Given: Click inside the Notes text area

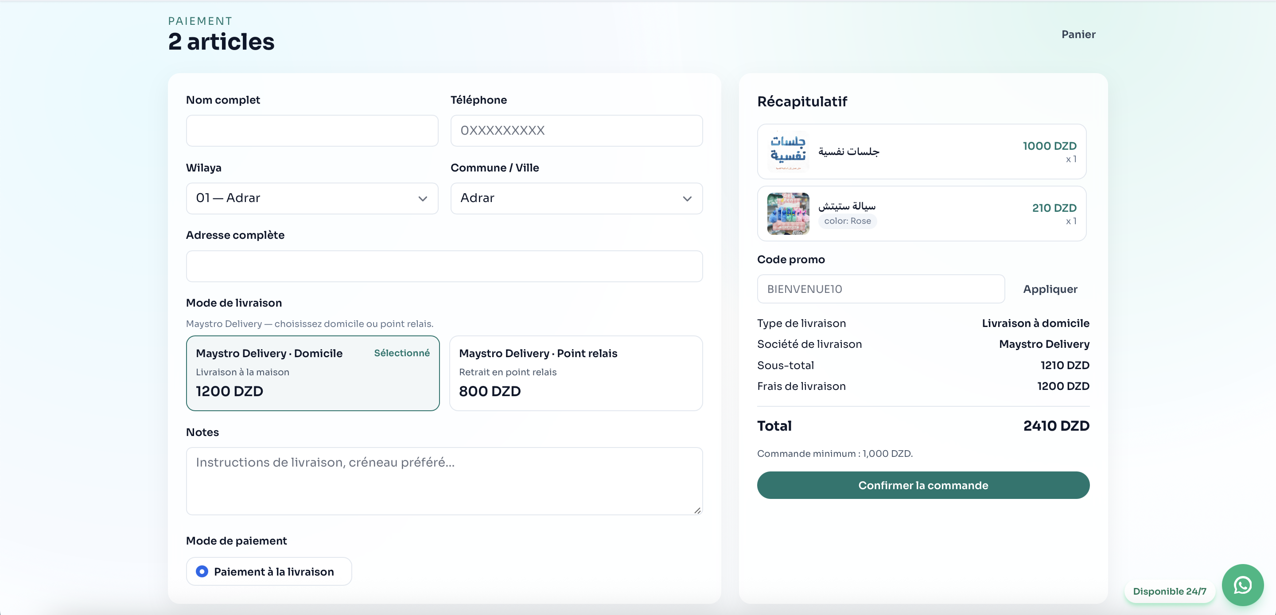Looking at the screenshot, I should tap(444, 481).
